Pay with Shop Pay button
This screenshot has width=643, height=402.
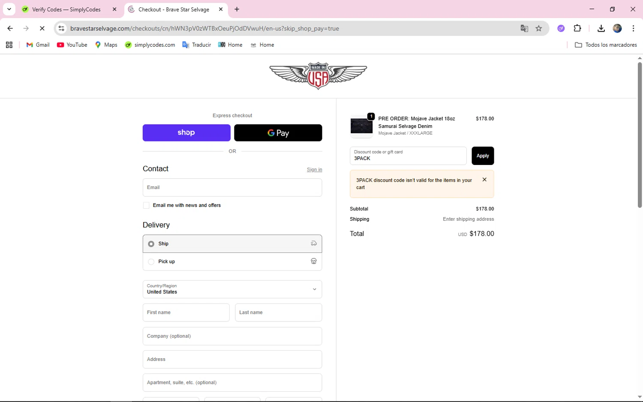pyautogui.click(x=186, y=133)
